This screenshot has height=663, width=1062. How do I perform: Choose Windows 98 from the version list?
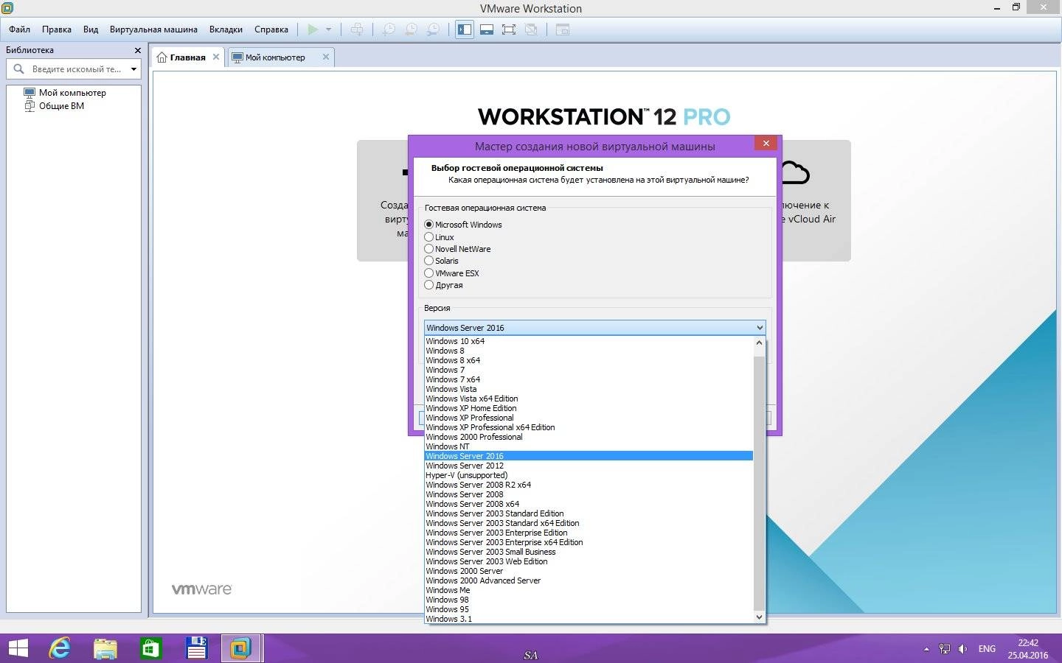click(589, 600)
